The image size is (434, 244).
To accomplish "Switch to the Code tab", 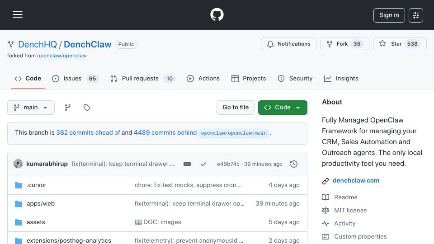I will (x=28, y=79).
